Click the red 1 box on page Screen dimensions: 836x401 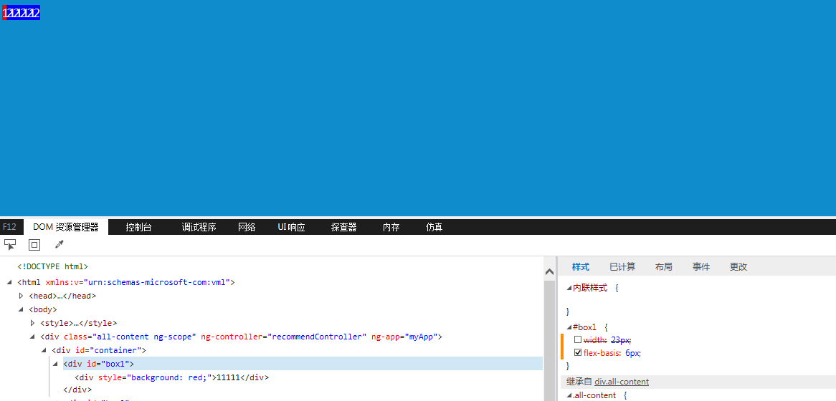pos(4,13)
